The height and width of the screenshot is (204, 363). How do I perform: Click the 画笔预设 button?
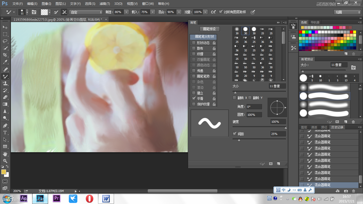(x=210, y=29)
